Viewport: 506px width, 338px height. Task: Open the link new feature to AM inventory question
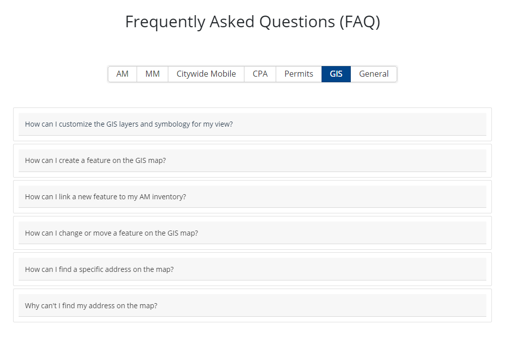click(106, 197)
